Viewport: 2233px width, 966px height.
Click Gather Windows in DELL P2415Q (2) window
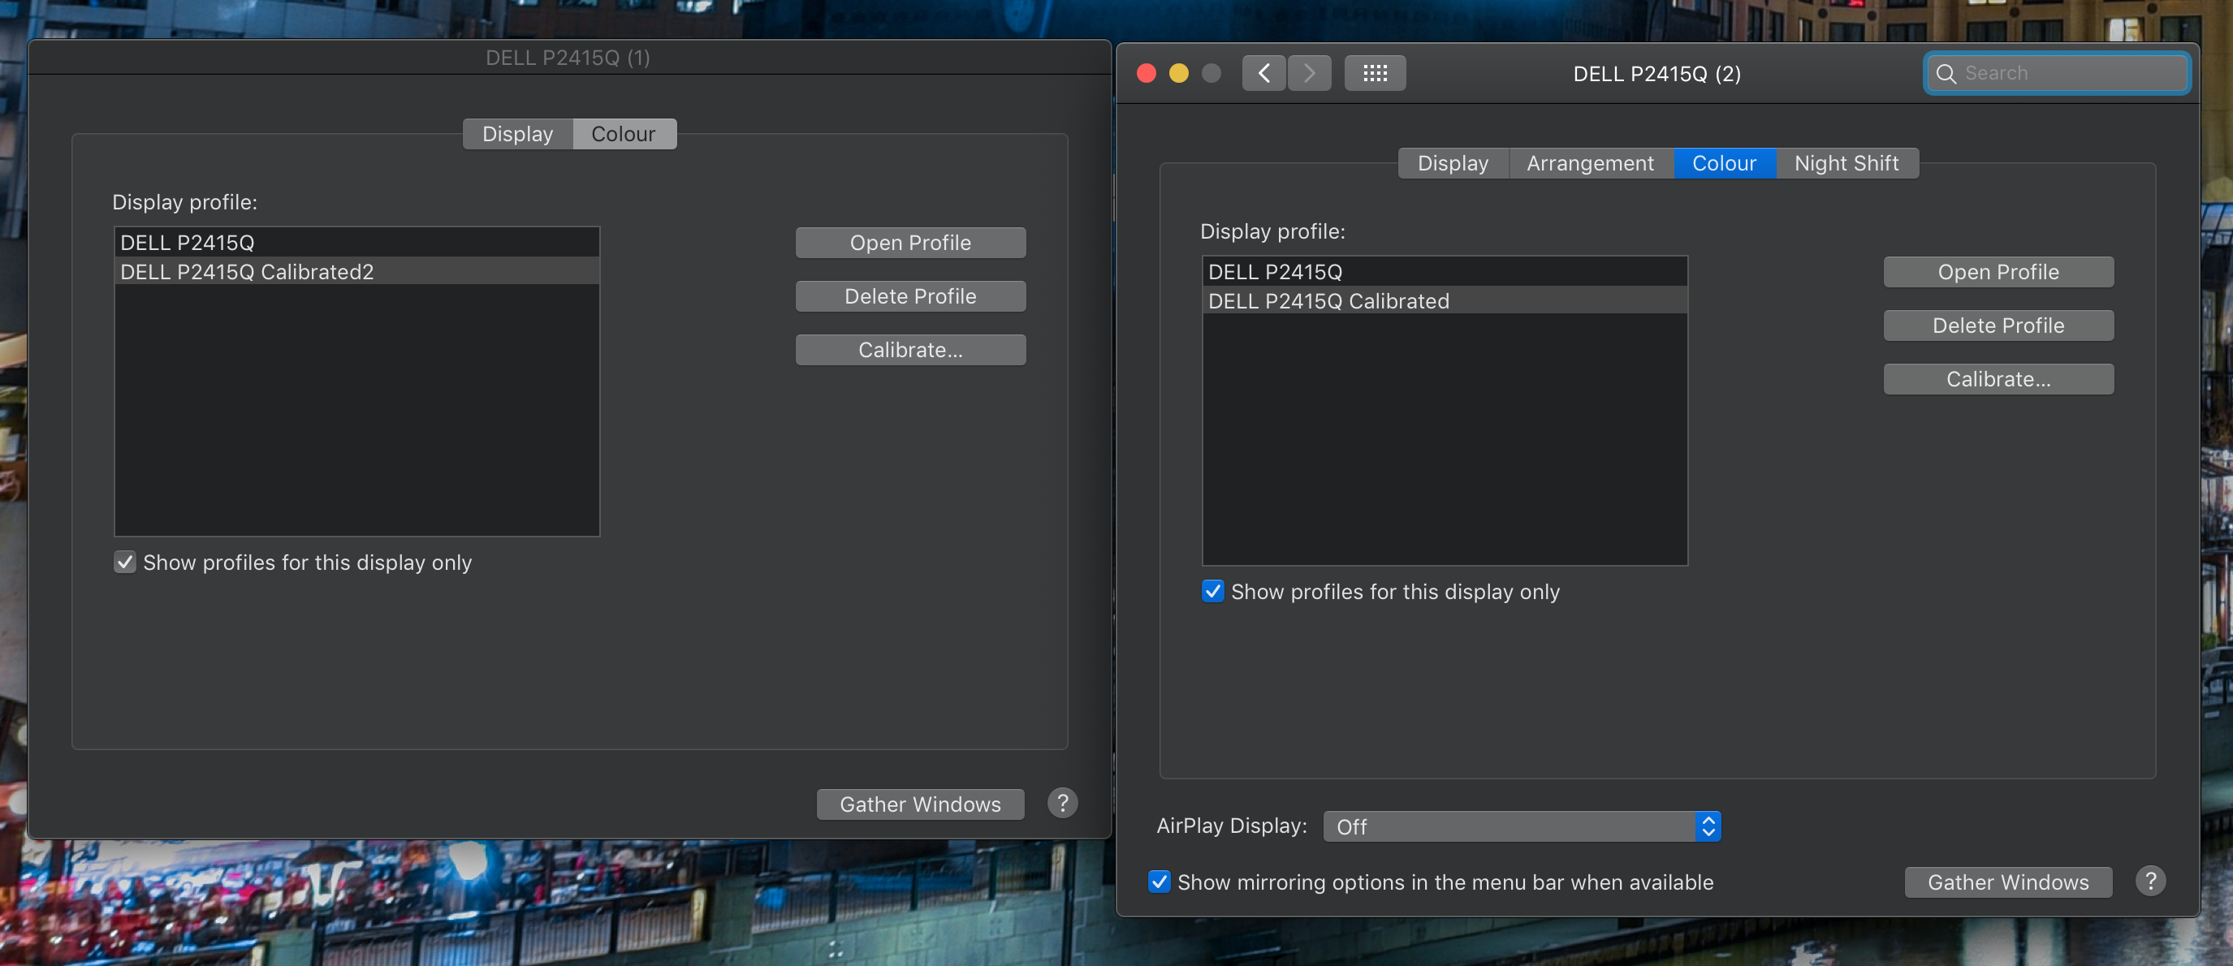(2007, 882)
